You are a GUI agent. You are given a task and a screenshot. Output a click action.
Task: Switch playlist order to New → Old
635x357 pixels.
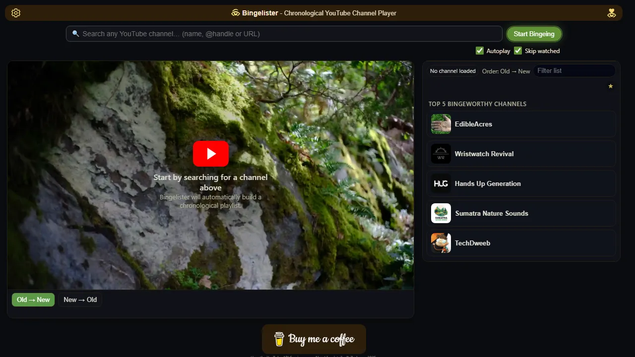(80, 299)
